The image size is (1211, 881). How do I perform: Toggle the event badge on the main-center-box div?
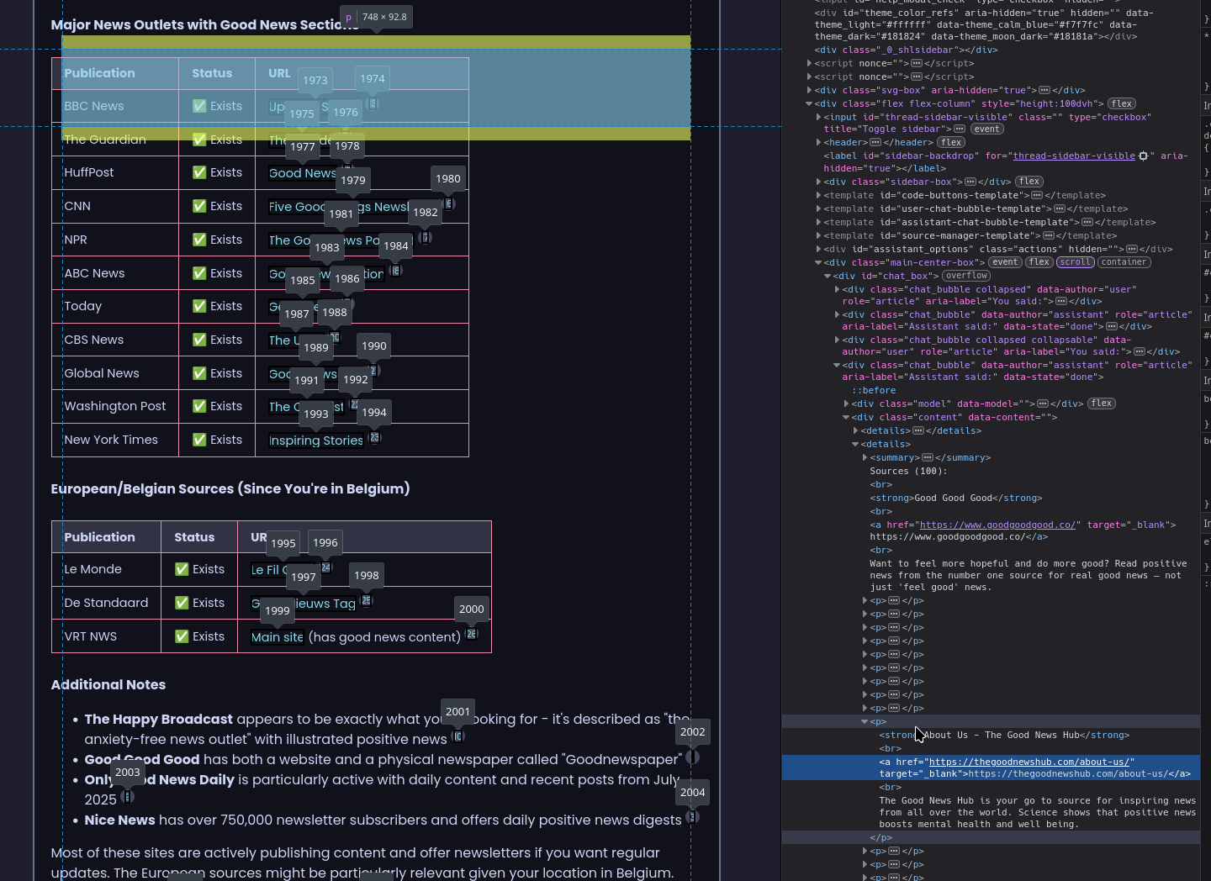(1006, 262)
